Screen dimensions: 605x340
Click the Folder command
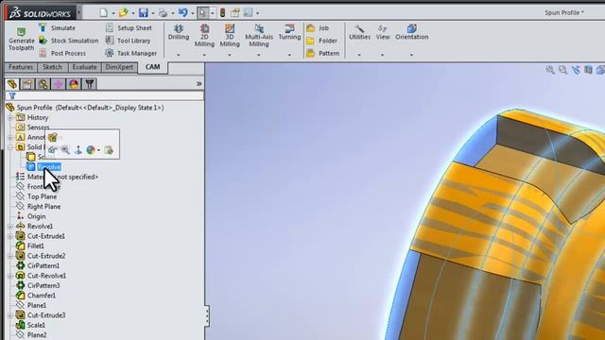[x=321, y=41]
